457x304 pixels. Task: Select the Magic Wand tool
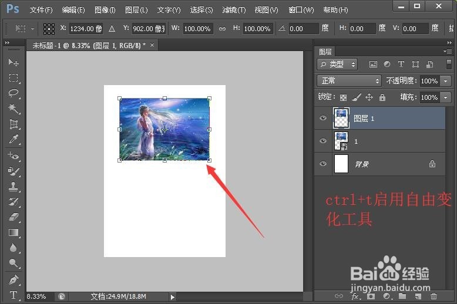click(14, 109)
